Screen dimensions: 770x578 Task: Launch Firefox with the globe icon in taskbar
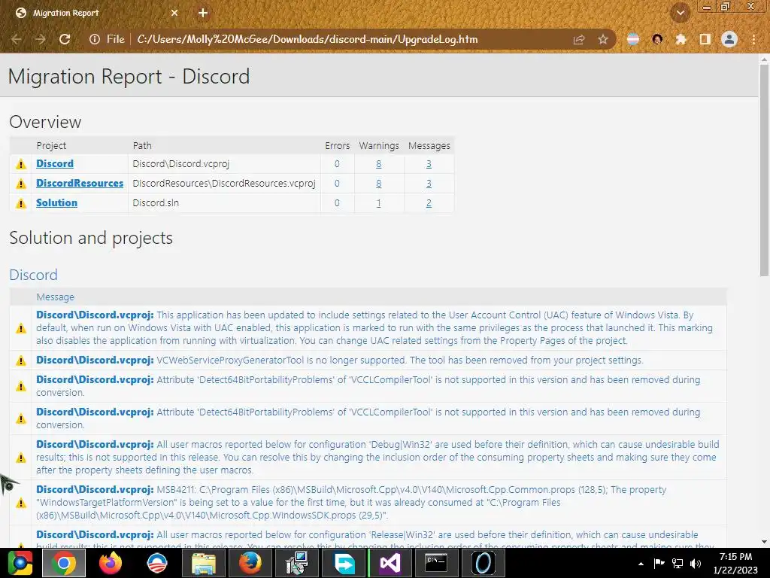coord(250,563)
